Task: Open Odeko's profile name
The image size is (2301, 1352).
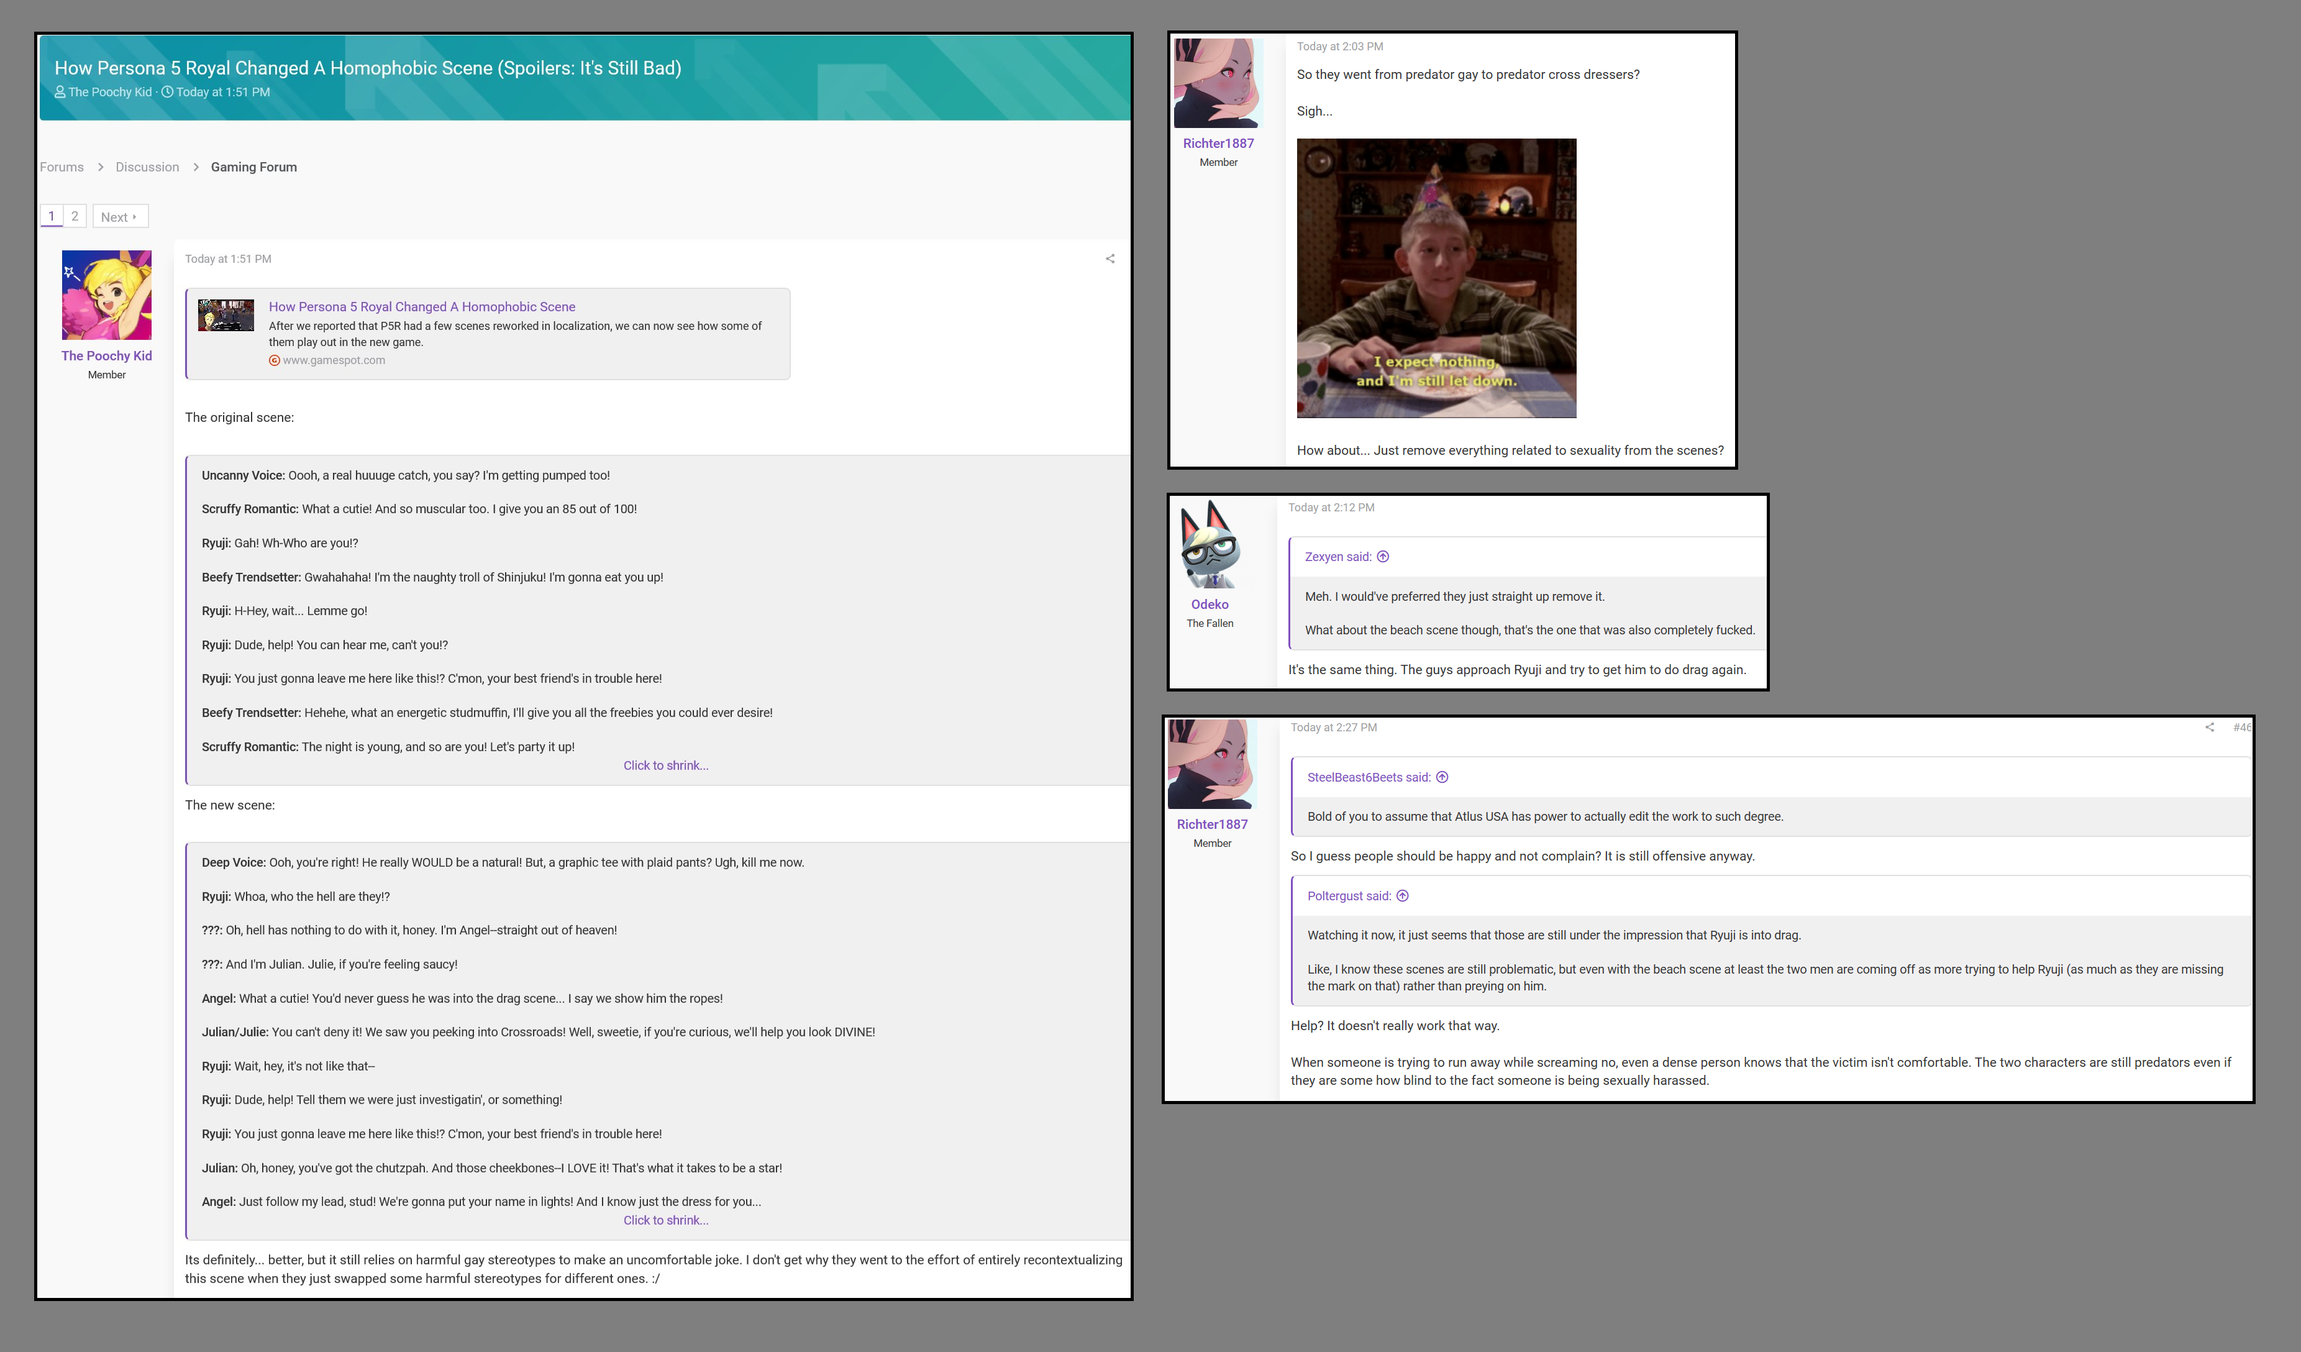Action: pyautogui.click(x=1210, y=605)
